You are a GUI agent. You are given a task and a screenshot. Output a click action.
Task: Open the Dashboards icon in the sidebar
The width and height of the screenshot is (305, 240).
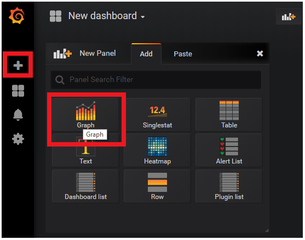tap(18, 91)
